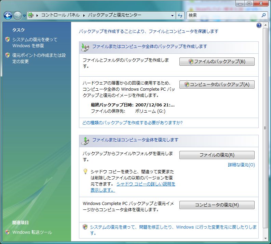This screenshot has height=244, width=271.
Task: Select the バックアップと復元センター breadcrumb
Action: tap(114, 15)
